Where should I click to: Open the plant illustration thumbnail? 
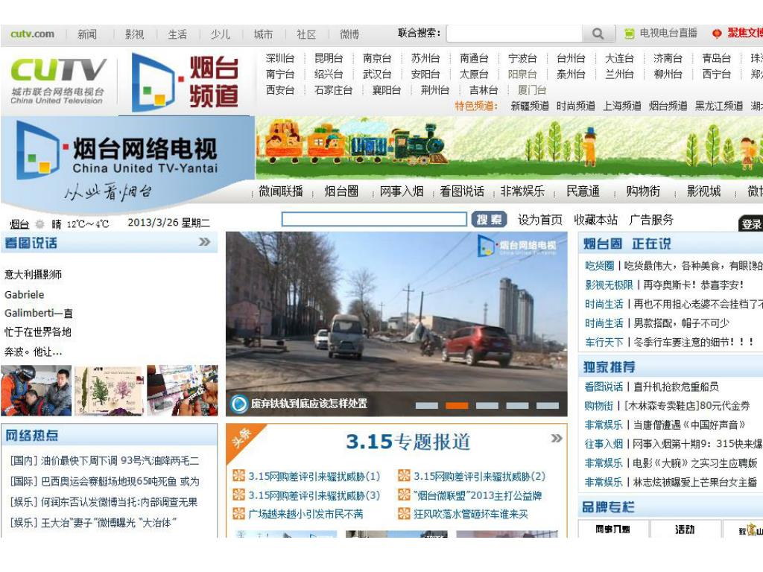tap(109, 390)
